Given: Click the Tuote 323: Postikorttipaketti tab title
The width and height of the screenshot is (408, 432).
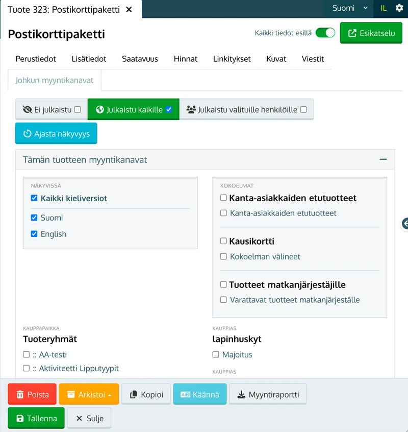Looking at the screenshot, I should [x=64, y=10].
